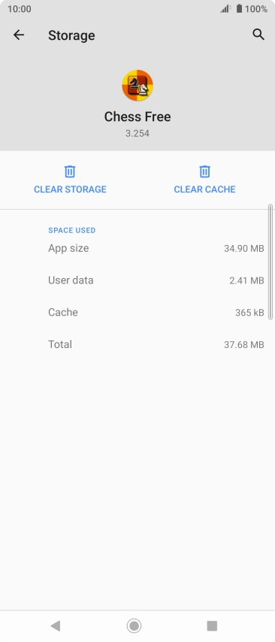Image resolution: width=275 pixels, height=642 pixels.
Task: Tap the Clear Cache trash icon
Action: point(204,171)
